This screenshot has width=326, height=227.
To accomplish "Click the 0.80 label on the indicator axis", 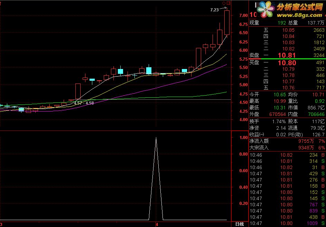I will click(x=243, y=154).
